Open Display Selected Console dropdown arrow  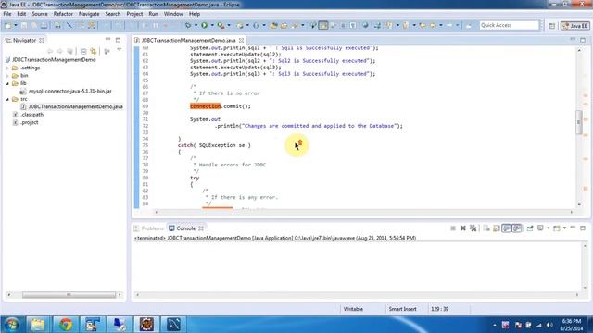(548, 228)
